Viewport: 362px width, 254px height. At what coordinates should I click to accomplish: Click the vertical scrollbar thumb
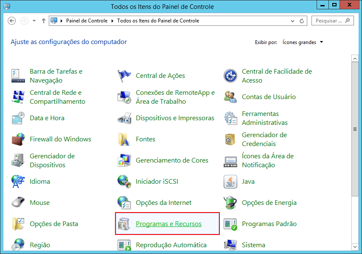[355, 129]
